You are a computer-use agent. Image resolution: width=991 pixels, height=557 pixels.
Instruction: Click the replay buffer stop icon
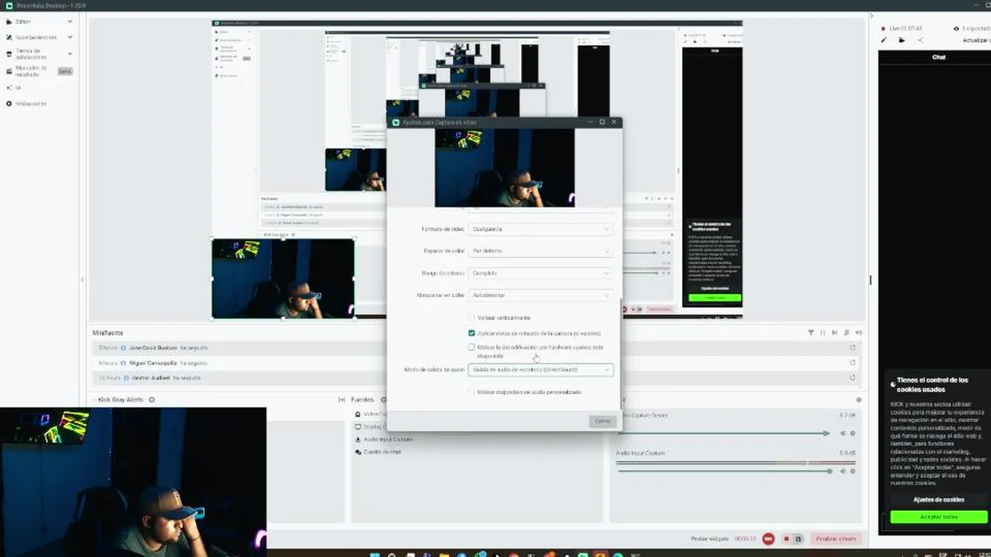tap(787, 538)
